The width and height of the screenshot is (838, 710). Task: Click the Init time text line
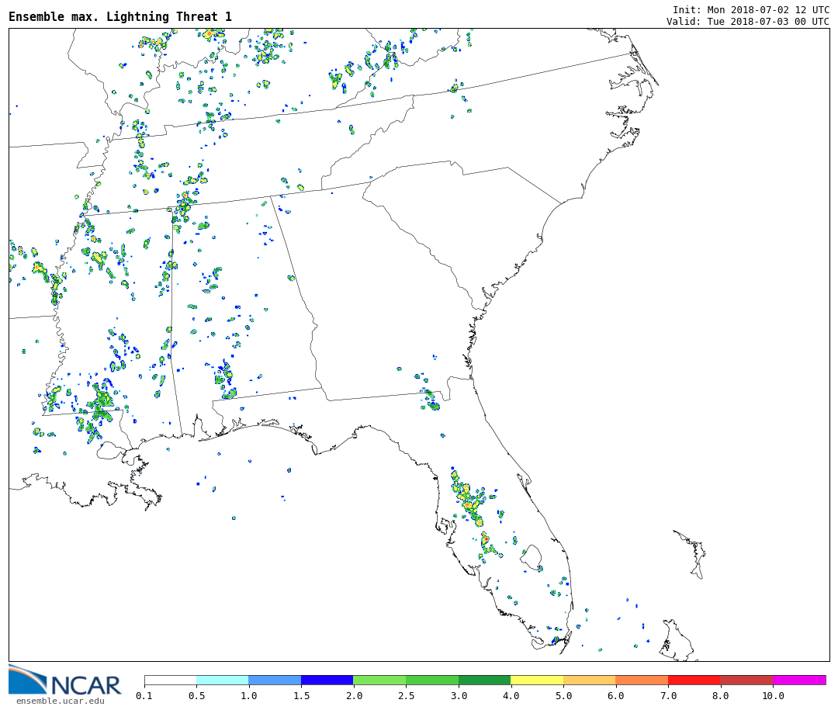(x=750, y=10)
